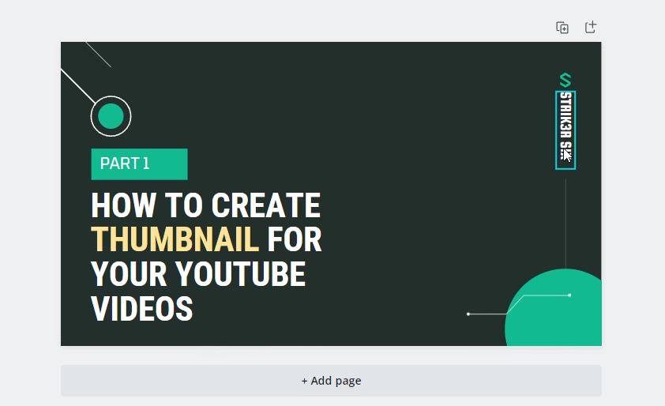Select the 'YOUR YOUTUBE' headline line

tap(198, 274)
